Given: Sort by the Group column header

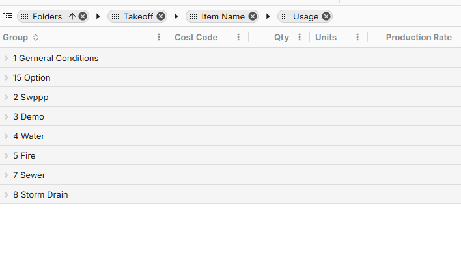Looking at the screenshot, I should coord(16,38).
